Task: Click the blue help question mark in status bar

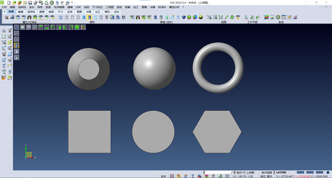Action: 193,176
